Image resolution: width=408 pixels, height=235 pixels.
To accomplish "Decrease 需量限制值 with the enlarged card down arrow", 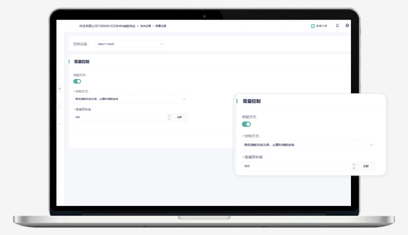I will point(354,168).
